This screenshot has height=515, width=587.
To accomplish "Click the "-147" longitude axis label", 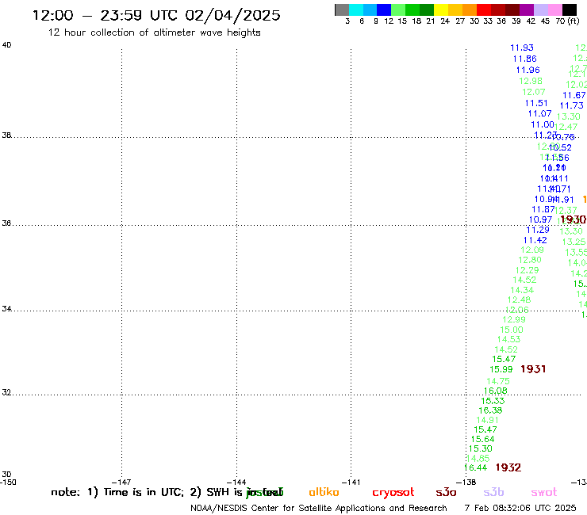I will [x=121, y=482].
